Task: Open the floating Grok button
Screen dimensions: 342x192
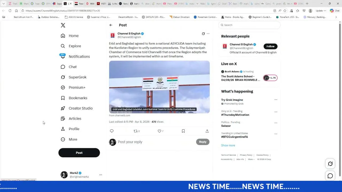Action: 330,164
